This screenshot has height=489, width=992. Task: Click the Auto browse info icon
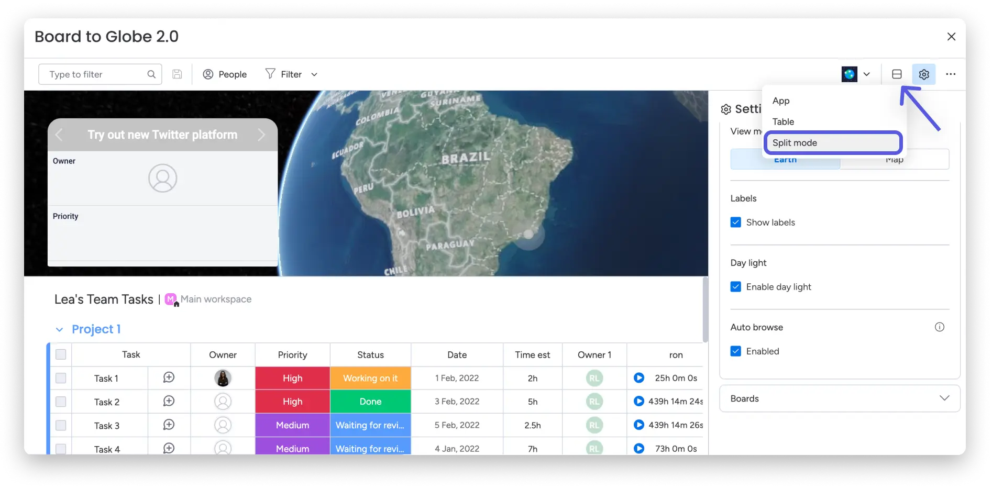click(940, 327)
